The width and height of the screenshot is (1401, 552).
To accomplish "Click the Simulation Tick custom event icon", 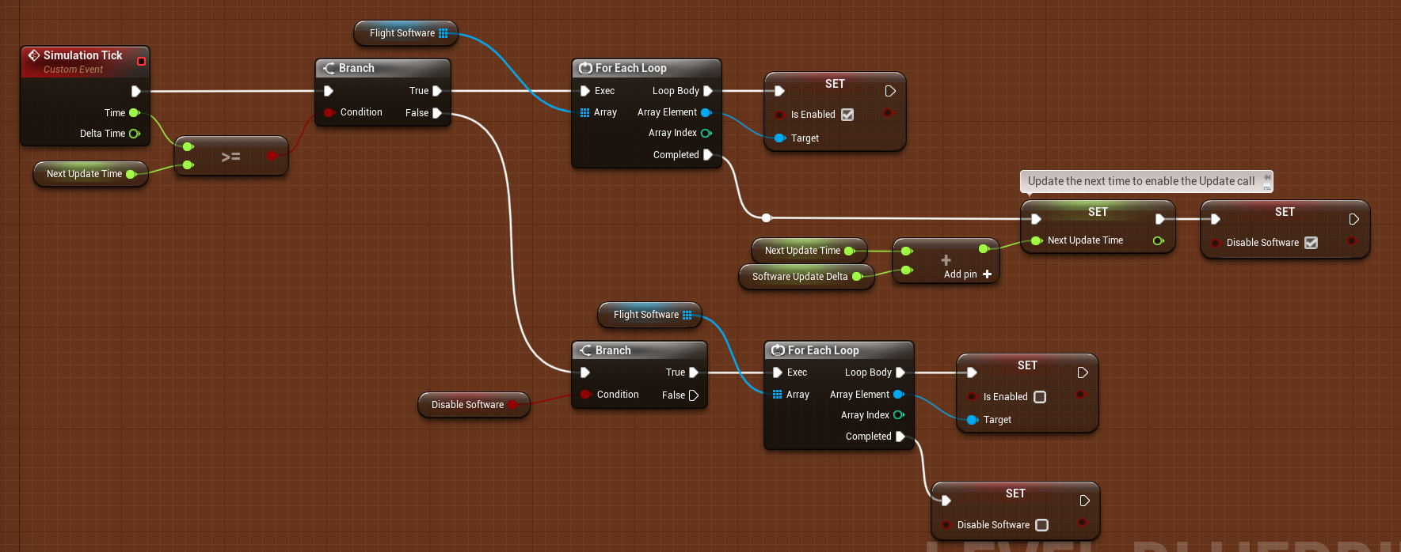I will coord(34,55).
